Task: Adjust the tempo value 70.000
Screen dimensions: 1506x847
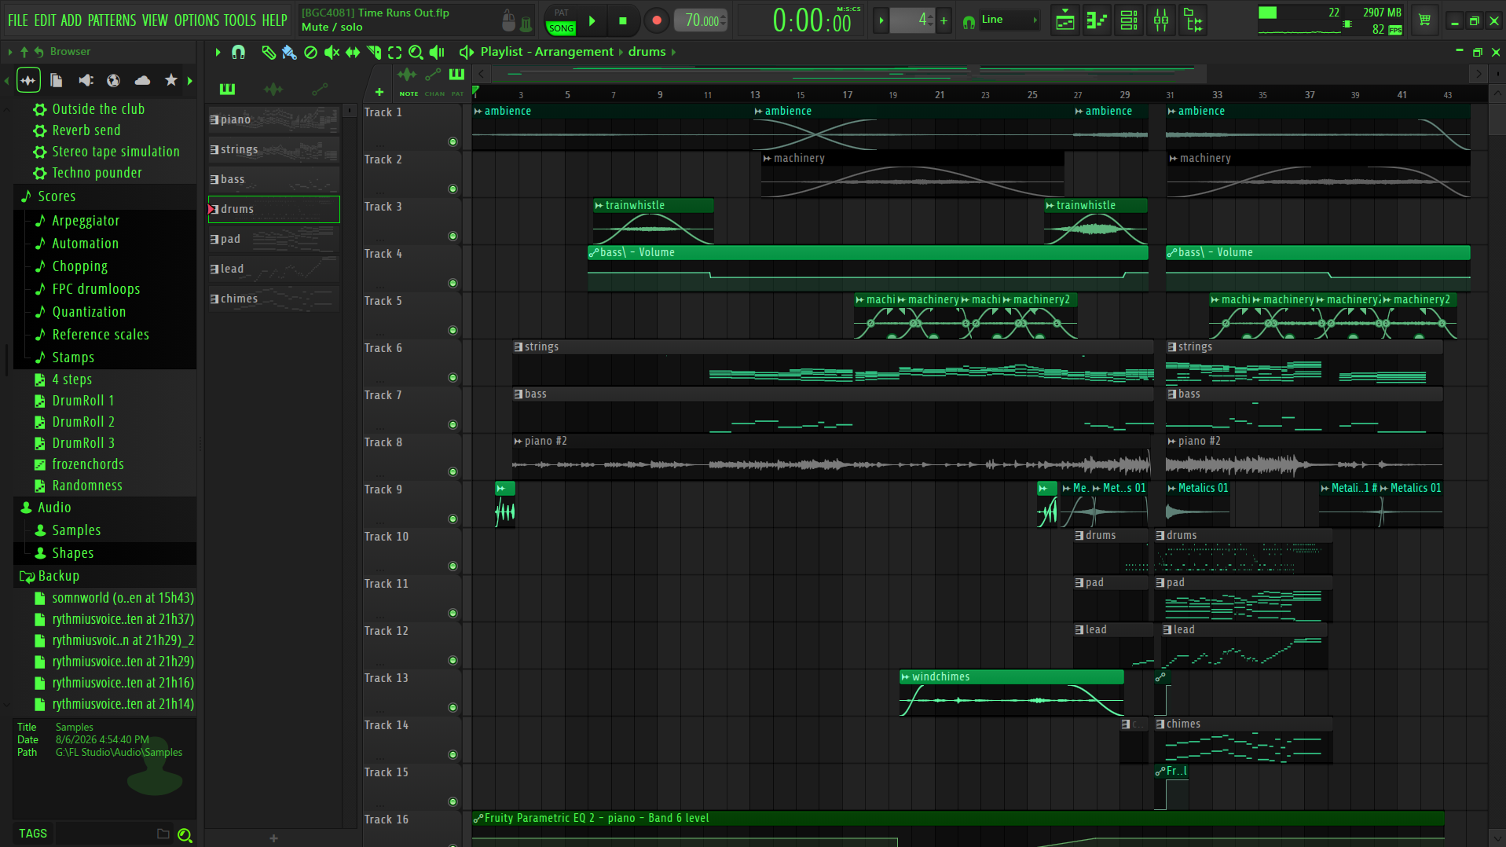Action: (x=702, y=20)
